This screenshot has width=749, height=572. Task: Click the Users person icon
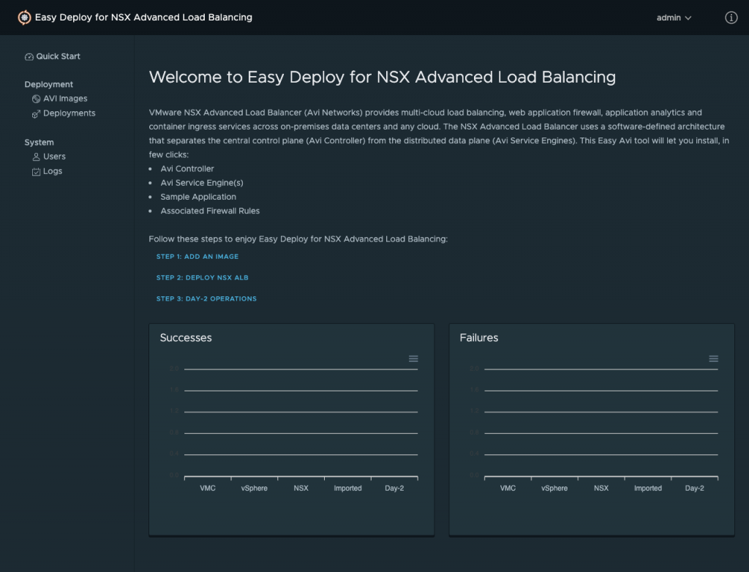[37, 157]
